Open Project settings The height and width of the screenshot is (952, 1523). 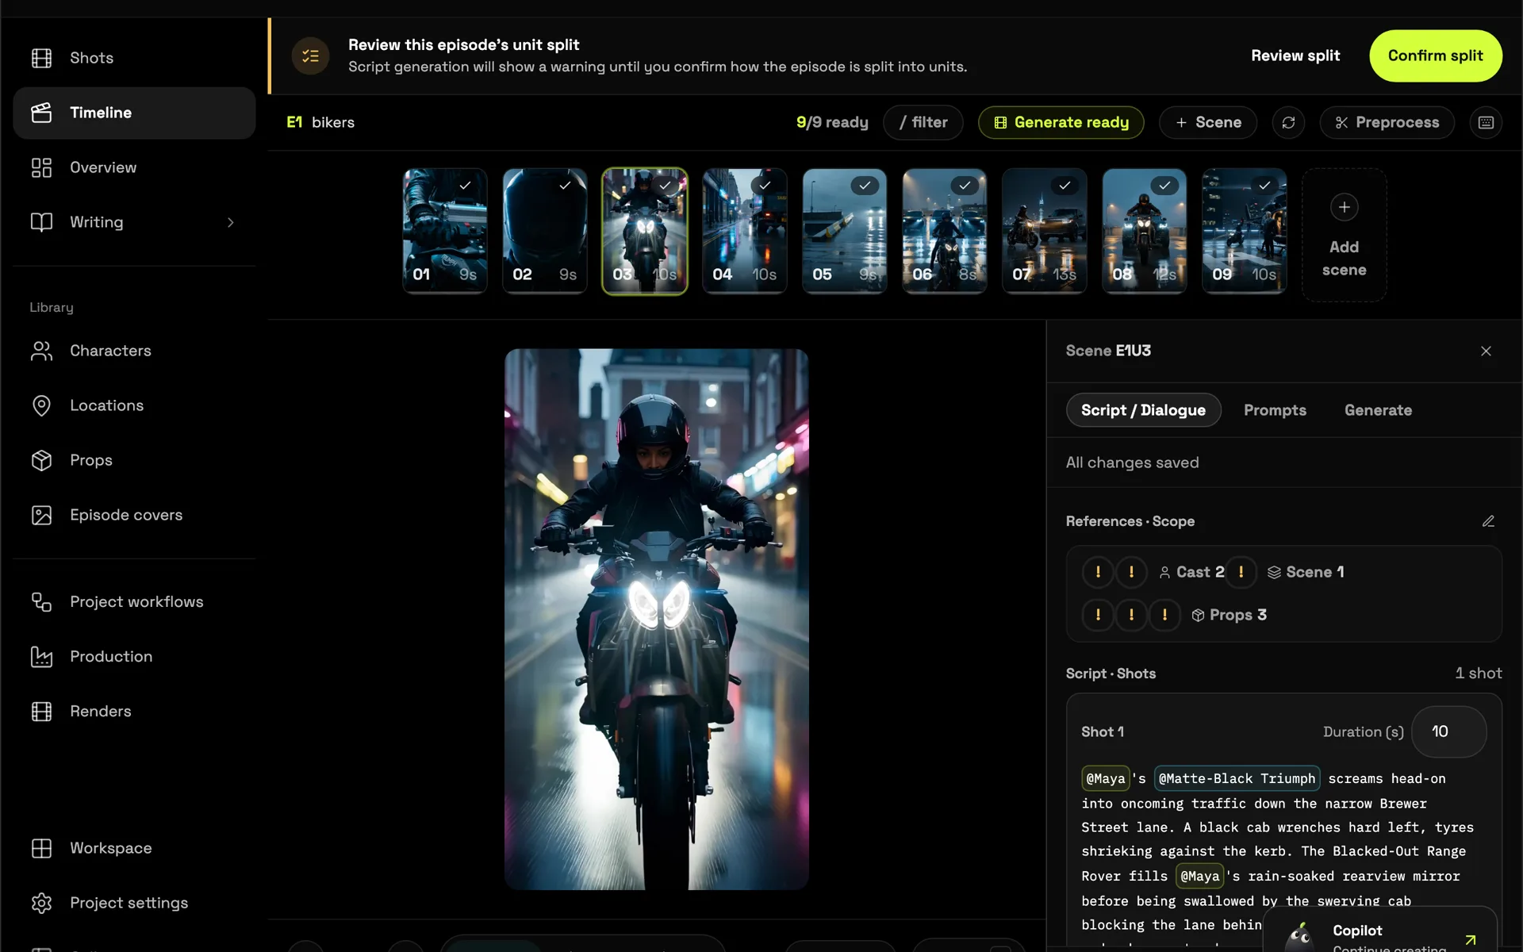tap(134, 903)
